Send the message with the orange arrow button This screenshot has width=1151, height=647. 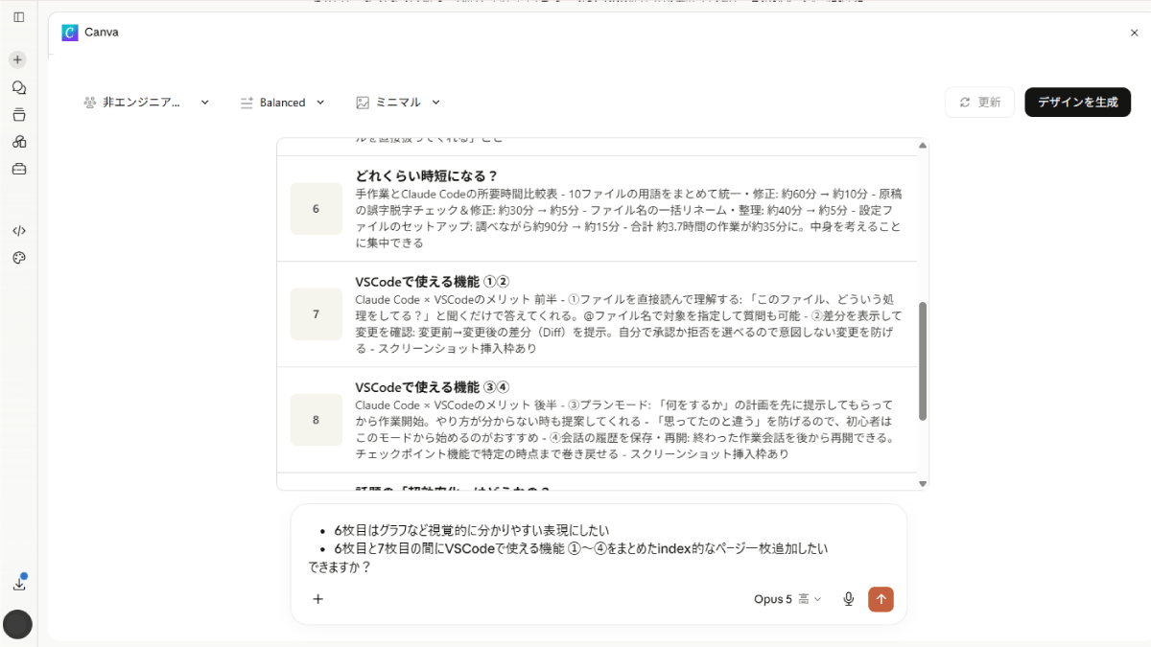coord(881,599)
